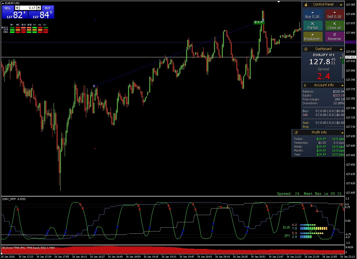Click the SSRC_MTF indicator label

tap(14, 199)
